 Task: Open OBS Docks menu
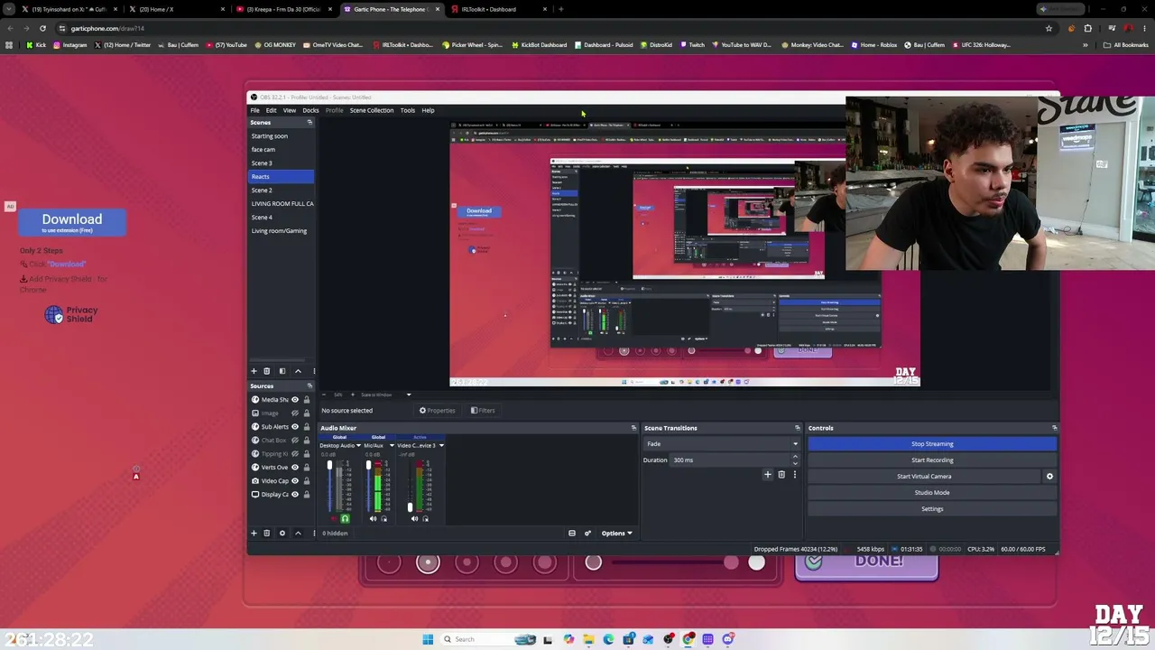[310, 110]
